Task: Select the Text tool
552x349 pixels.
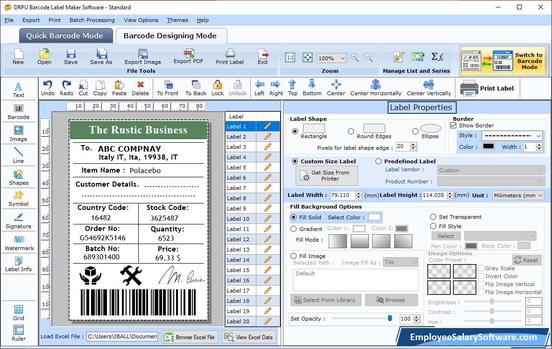Action: [19, 90]
